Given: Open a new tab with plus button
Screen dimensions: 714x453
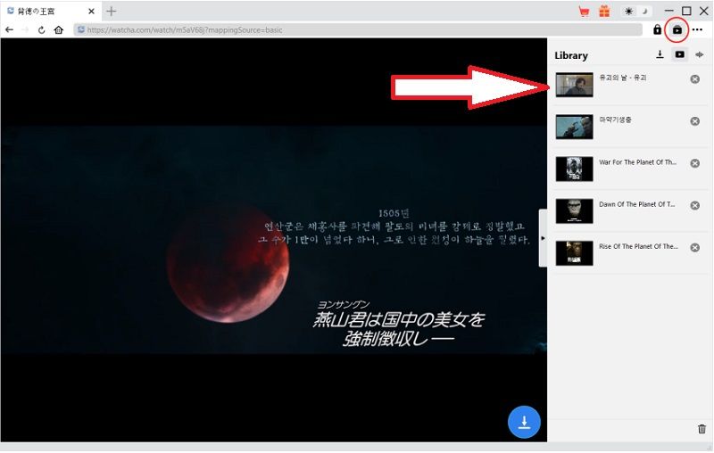Looking at the screenshot, I should 111,11.
